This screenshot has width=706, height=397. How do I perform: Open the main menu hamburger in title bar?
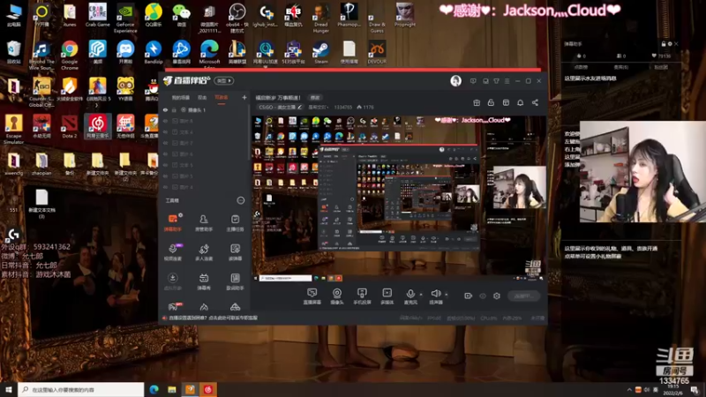507,81
